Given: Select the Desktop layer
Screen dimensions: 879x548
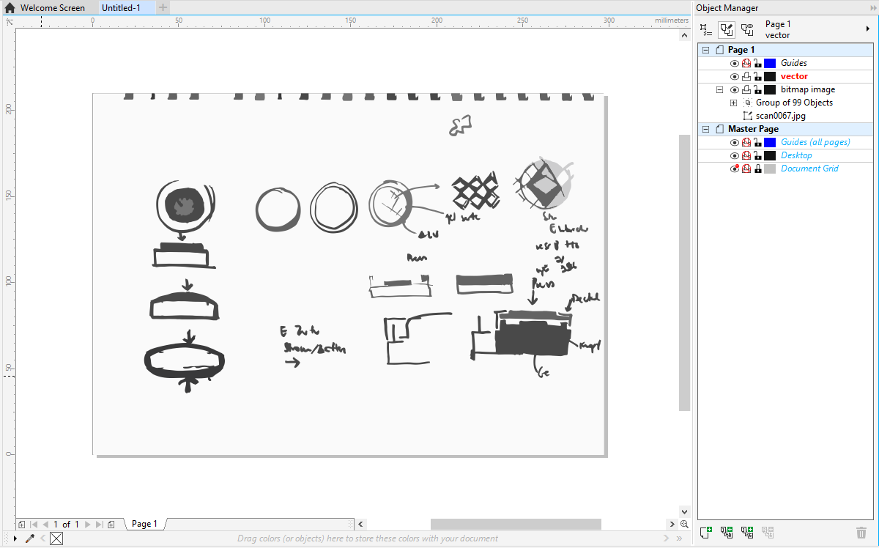Looking at the screenshot, I should (796, 155).
